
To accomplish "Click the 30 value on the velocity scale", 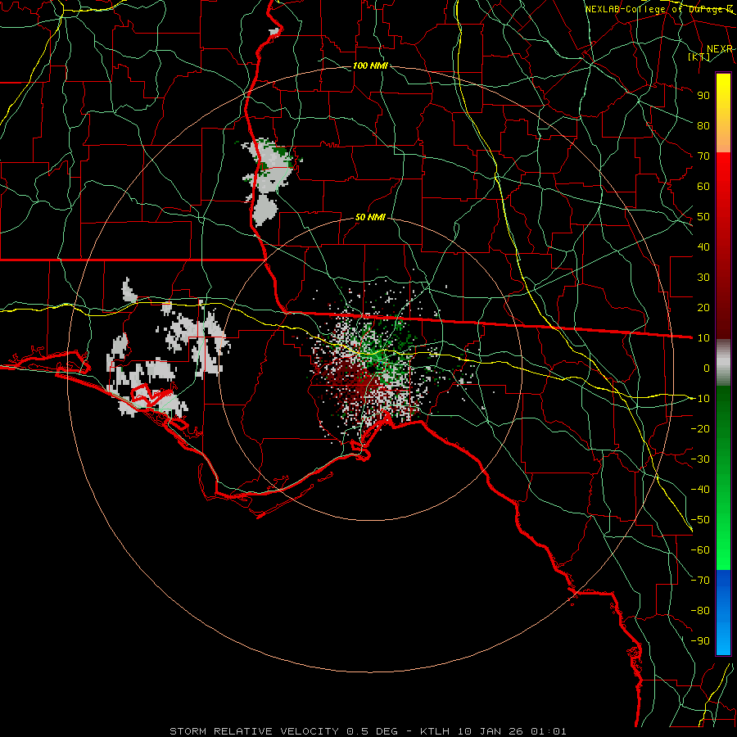I will click(x=703, y=278).
